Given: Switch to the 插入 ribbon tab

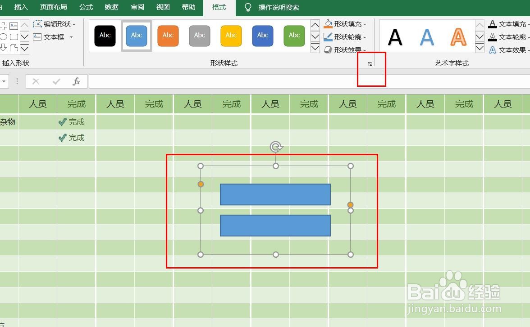Looking at the screenshot, I should 20,7.
